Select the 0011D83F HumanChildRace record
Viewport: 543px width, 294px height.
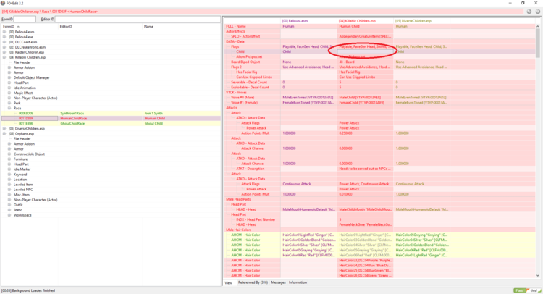pyautogui.click(x=111, y=119)
